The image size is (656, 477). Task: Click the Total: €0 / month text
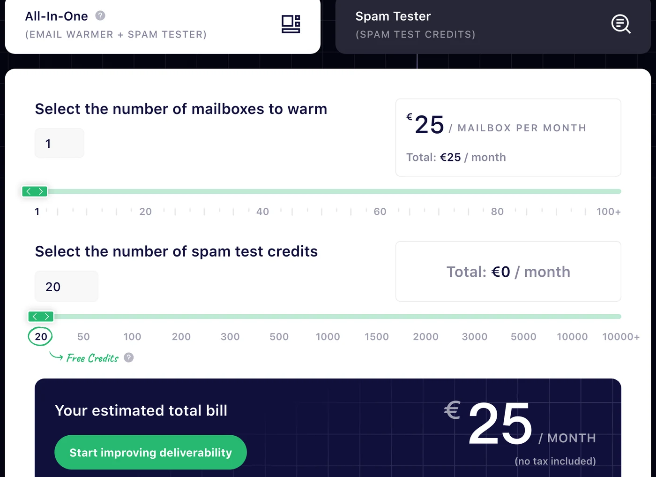point(508,272)
